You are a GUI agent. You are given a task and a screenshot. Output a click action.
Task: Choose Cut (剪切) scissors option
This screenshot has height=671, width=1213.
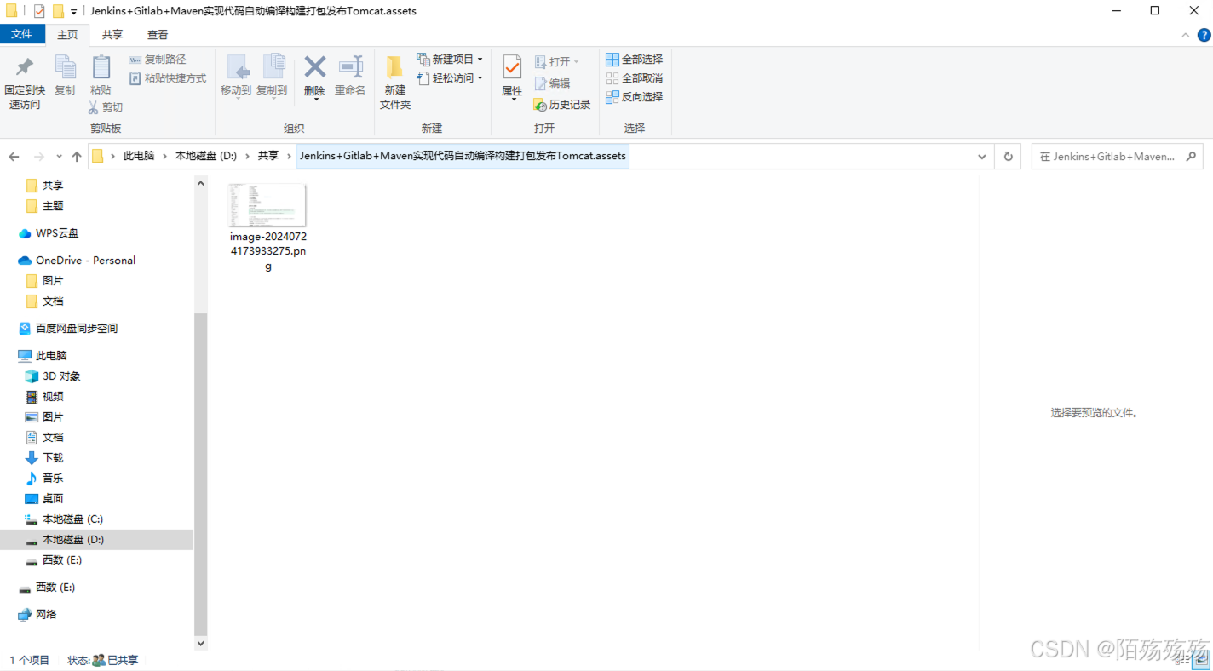click(x=106, y=107)
